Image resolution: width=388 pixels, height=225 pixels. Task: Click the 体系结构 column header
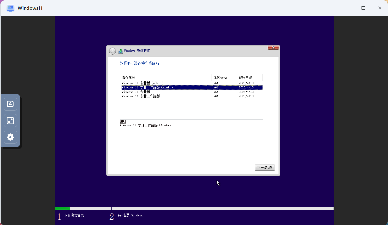(x=224, y=78)
